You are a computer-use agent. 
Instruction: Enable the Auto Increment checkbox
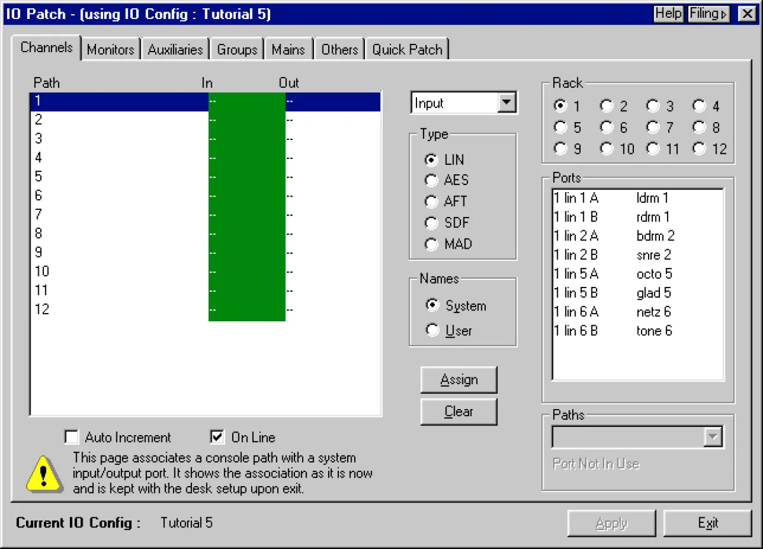coord(118,438)
